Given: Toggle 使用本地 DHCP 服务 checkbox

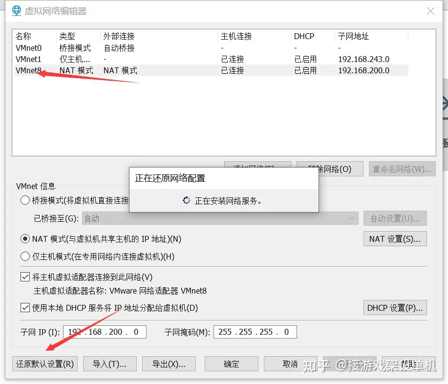Looking at the screenshot, I should (25, 308).
